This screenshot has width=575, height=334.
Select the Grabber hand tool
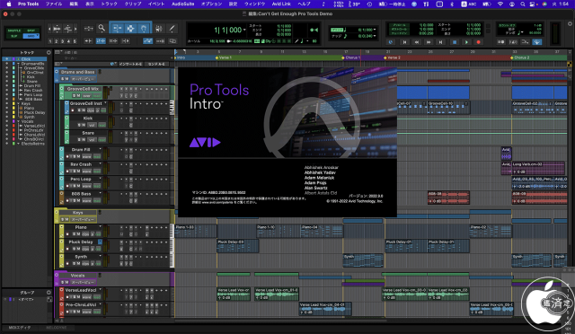(x=144, y=28)
